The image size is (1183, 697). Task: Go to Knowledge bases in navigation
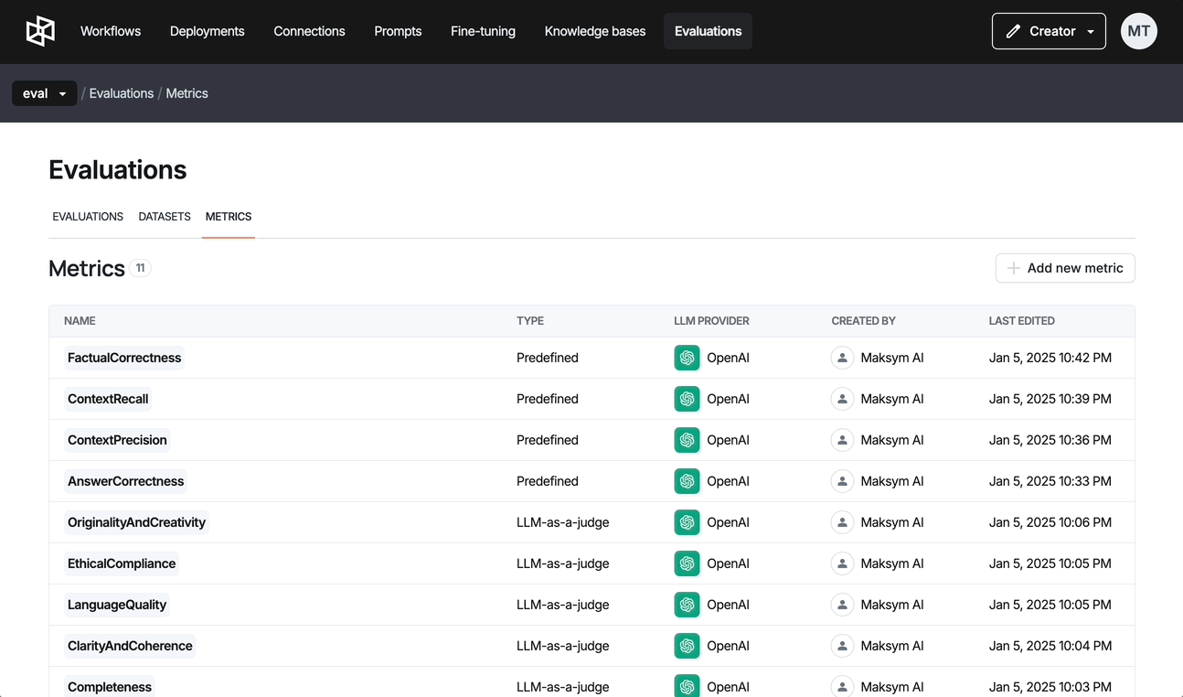pos(594,31)
